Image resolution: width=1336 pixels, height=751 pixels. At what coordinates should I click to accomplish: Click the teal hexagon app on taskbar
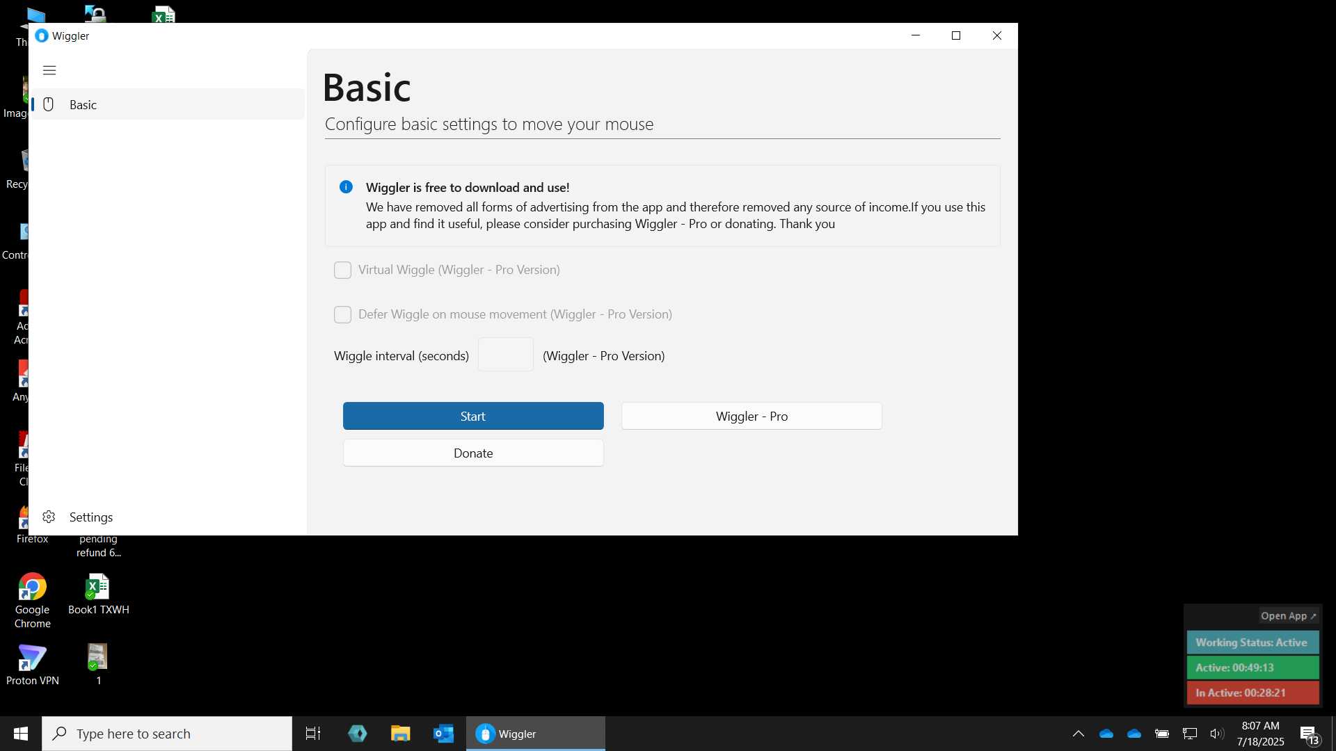point(357,734)
